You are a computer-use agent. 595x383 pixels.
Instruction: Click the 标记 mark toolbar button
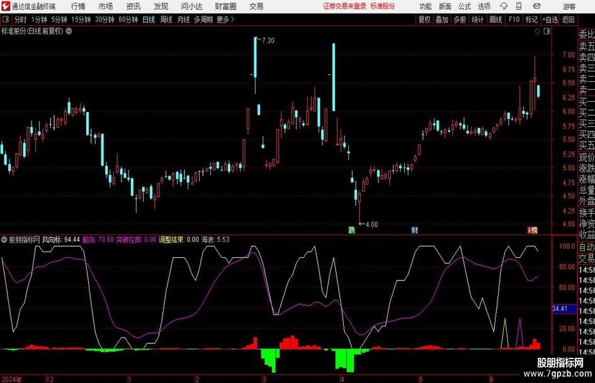point(531,19)
